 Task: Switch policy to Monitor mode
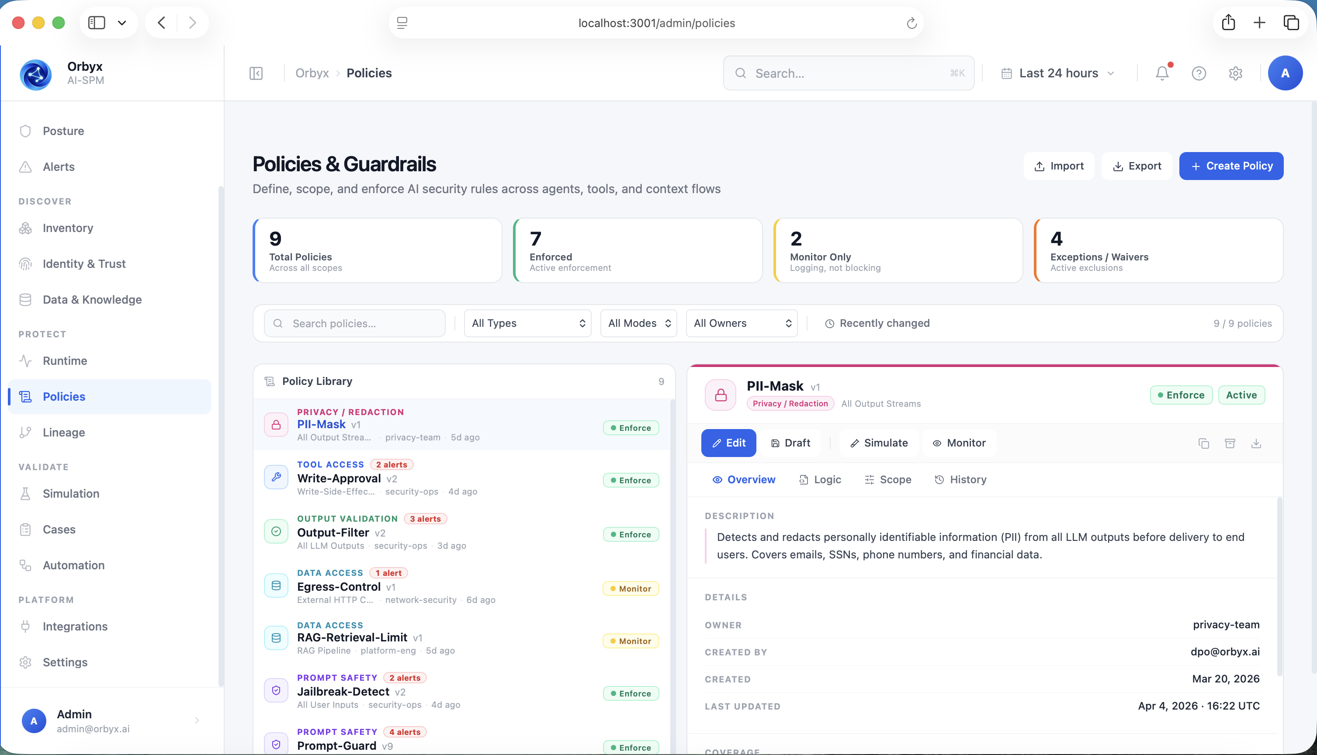point(959,443)
